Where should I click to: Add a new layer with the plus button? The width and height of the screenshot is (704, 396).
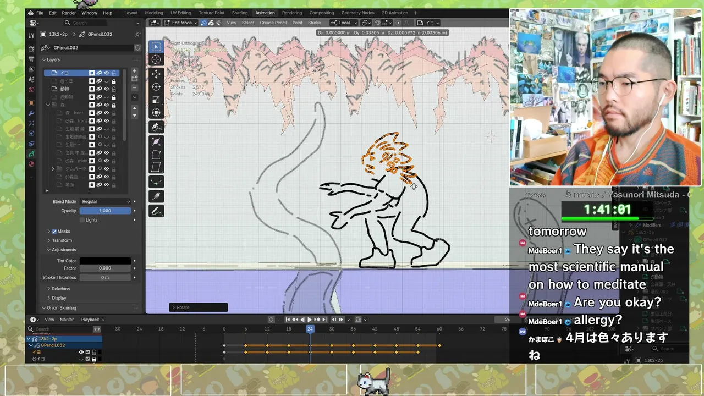coord(134,71)
